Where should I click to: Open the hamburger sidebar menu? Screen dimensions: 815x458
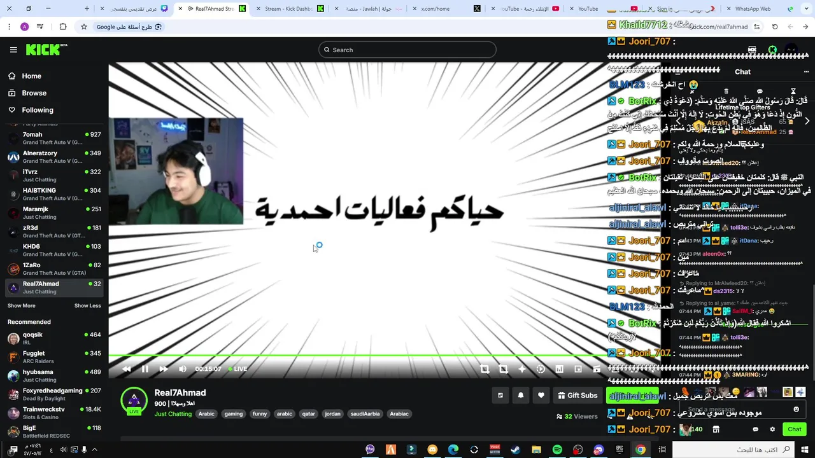coord(13,50)
